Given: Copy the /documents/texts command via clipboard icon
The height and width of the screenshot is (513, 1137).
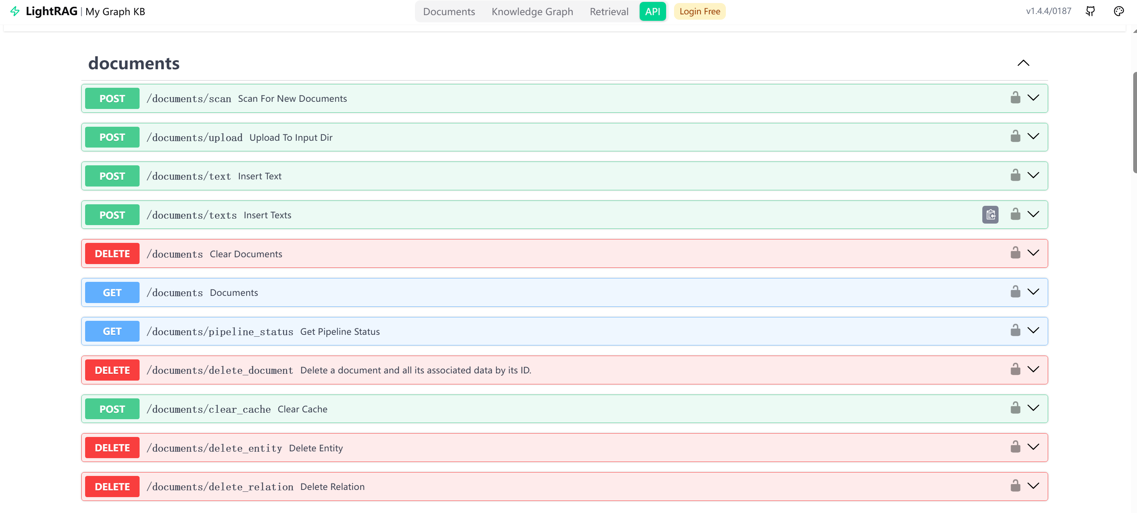Looking at the screenshot, I should (x=990, y=215).
